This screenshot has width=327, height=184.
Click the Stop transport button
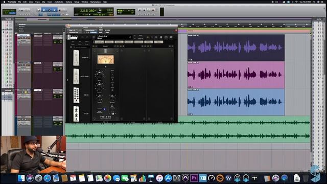point(144,10)
